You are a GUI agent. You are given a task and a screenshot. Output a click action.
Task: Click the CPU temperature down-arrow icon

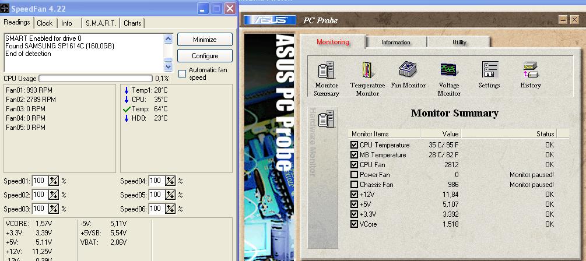pyautogui.click(x=127, y=100)
